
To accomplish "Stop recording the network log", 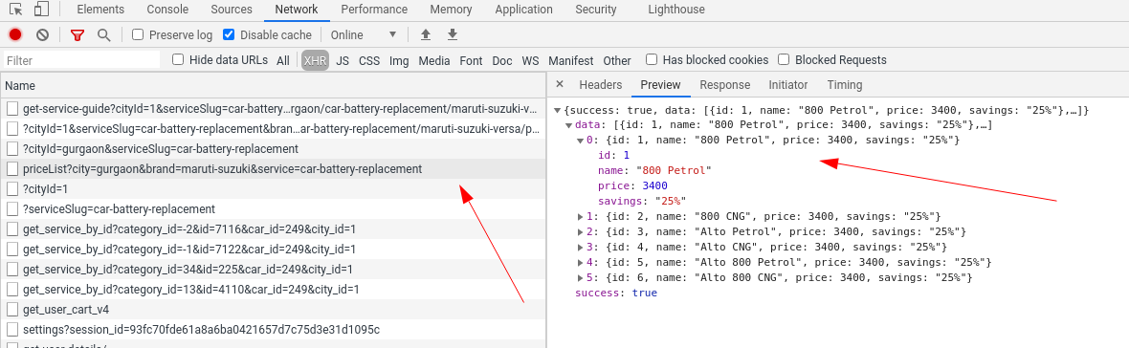I will tap(15, 34).
